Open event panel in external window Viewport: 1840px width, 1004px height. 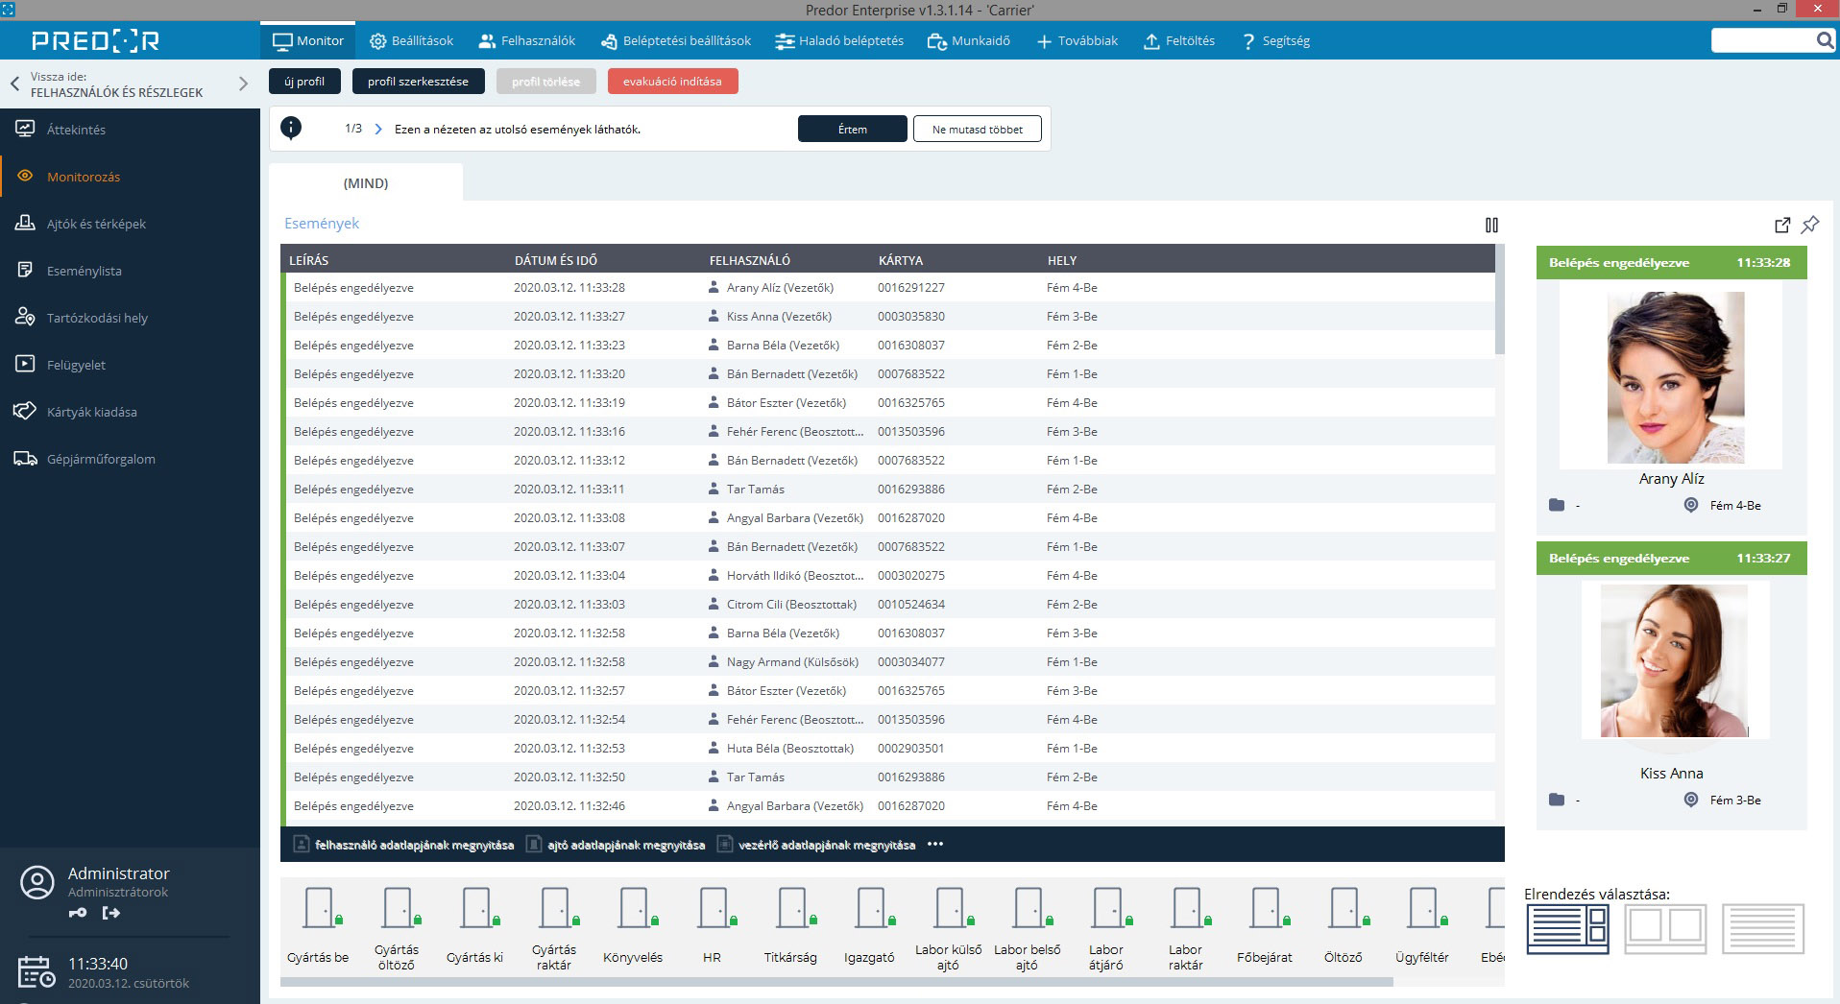(1782, 225)
